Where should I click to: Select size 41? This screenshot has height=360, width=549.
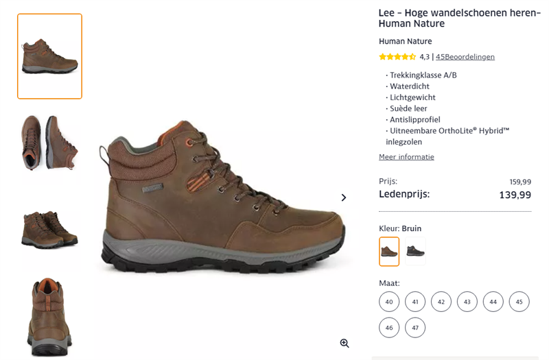[415, 302]
